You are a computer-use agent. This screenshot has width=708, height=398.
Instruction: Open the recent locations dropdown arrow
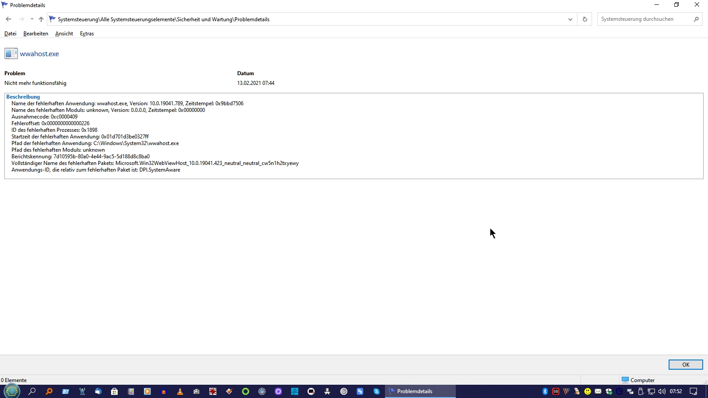[32, 19]
